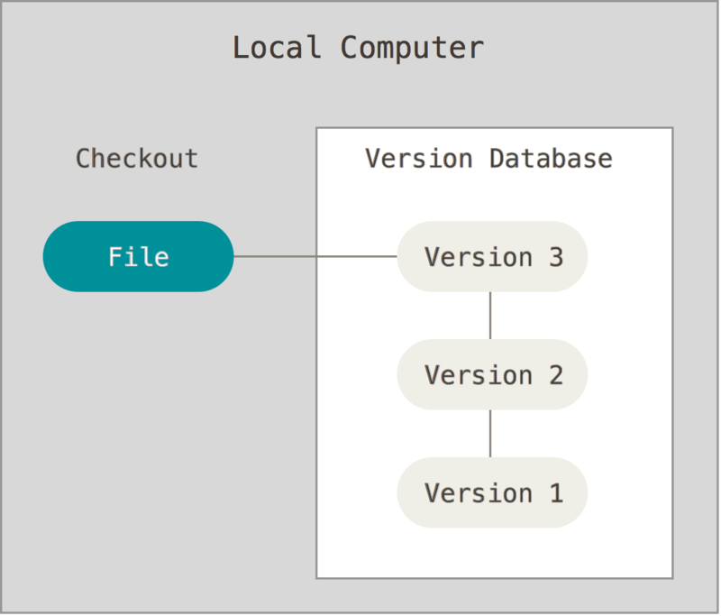Image resolution: width=721 pixels, height=616 pixels.
Task: Select the topmost node inside Version Database
Action: 492,257
